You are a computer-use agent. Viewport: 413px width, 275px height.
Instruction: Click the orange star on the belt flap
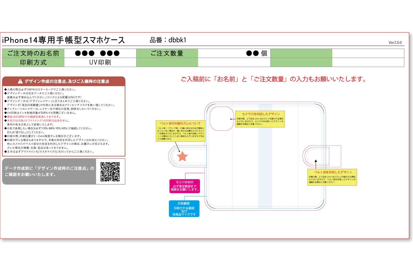(x=182, y=156)
